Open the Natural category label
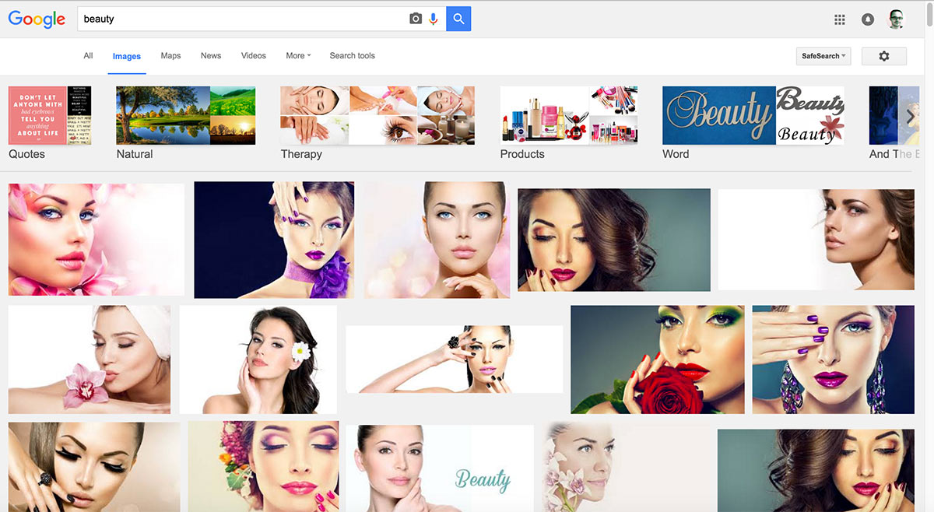Viewport: 934px width, 512px height. click(135, 154)
